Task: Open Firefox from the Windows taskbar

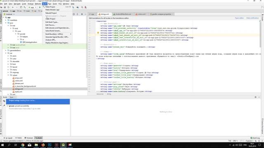Action: coord(43,145)
